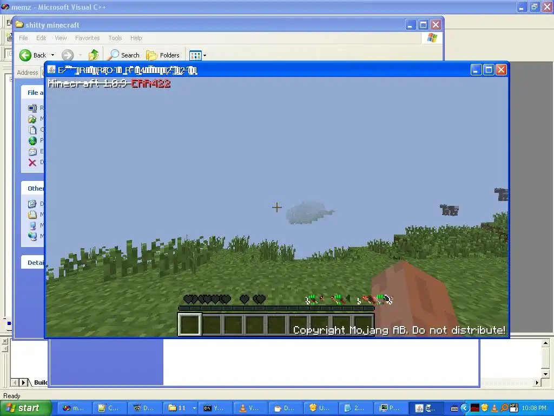
Task: Click the Ready status text in Visual C++
Action: 12,396
